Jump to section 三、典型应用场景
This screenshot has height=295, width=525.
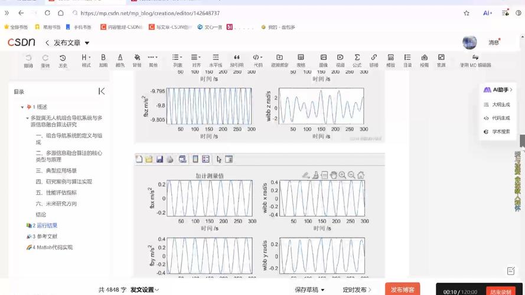pos(56,171)
